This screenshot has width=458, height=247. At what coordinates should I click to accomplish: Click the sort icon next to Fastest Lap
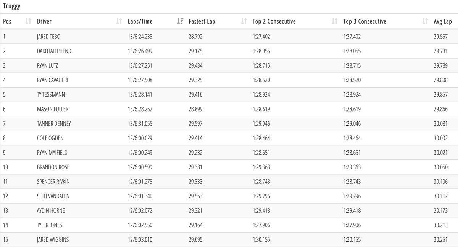click(244, 22)
